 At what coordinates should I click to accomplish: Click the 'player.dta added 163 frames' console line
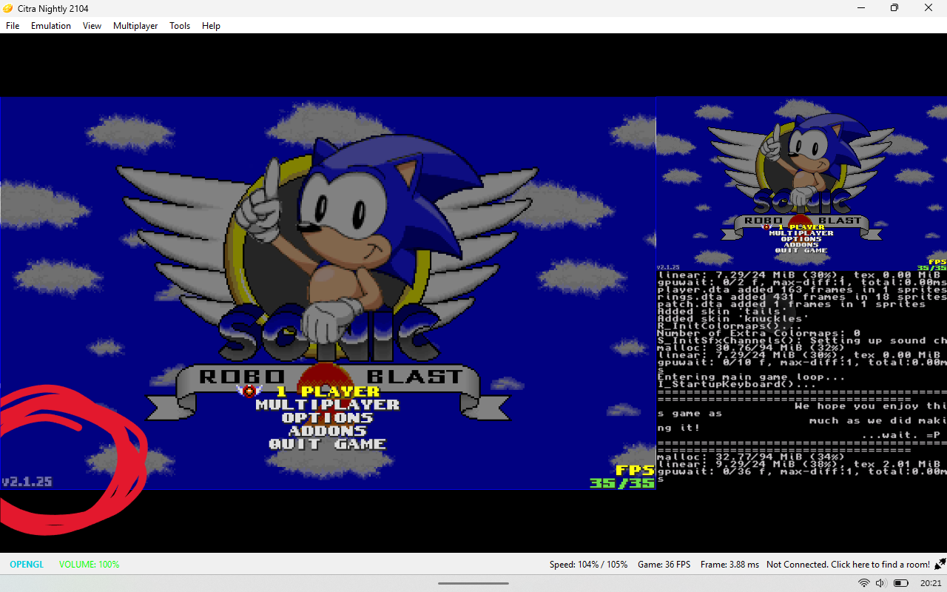[802, 289]
